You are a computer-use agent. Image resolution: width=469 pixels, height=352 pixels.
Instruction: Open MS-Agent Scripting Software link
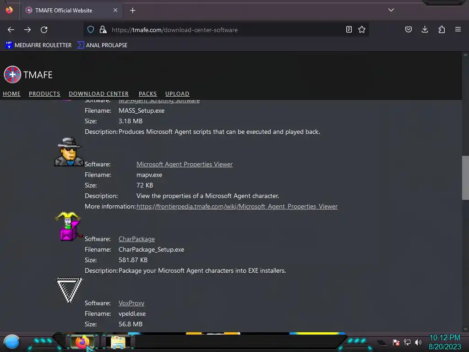(159, 101)
